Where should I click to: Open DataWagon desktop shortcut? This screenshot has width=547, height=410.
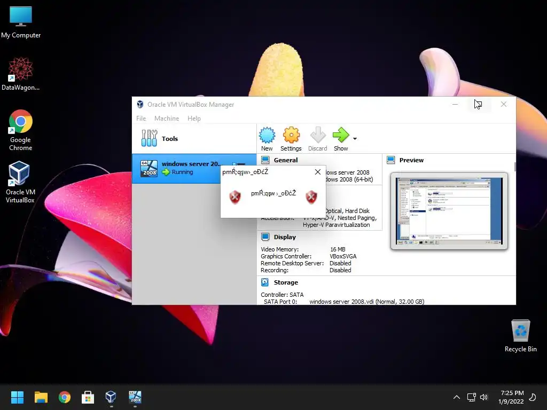tap(21, 74)
